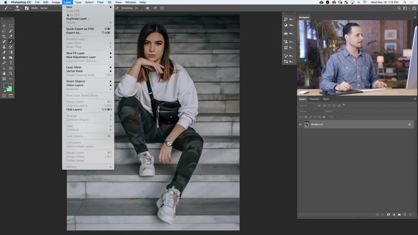Open the Filter menu in menu bar
This screenshot has width=418, height=235.
[100, 2]
